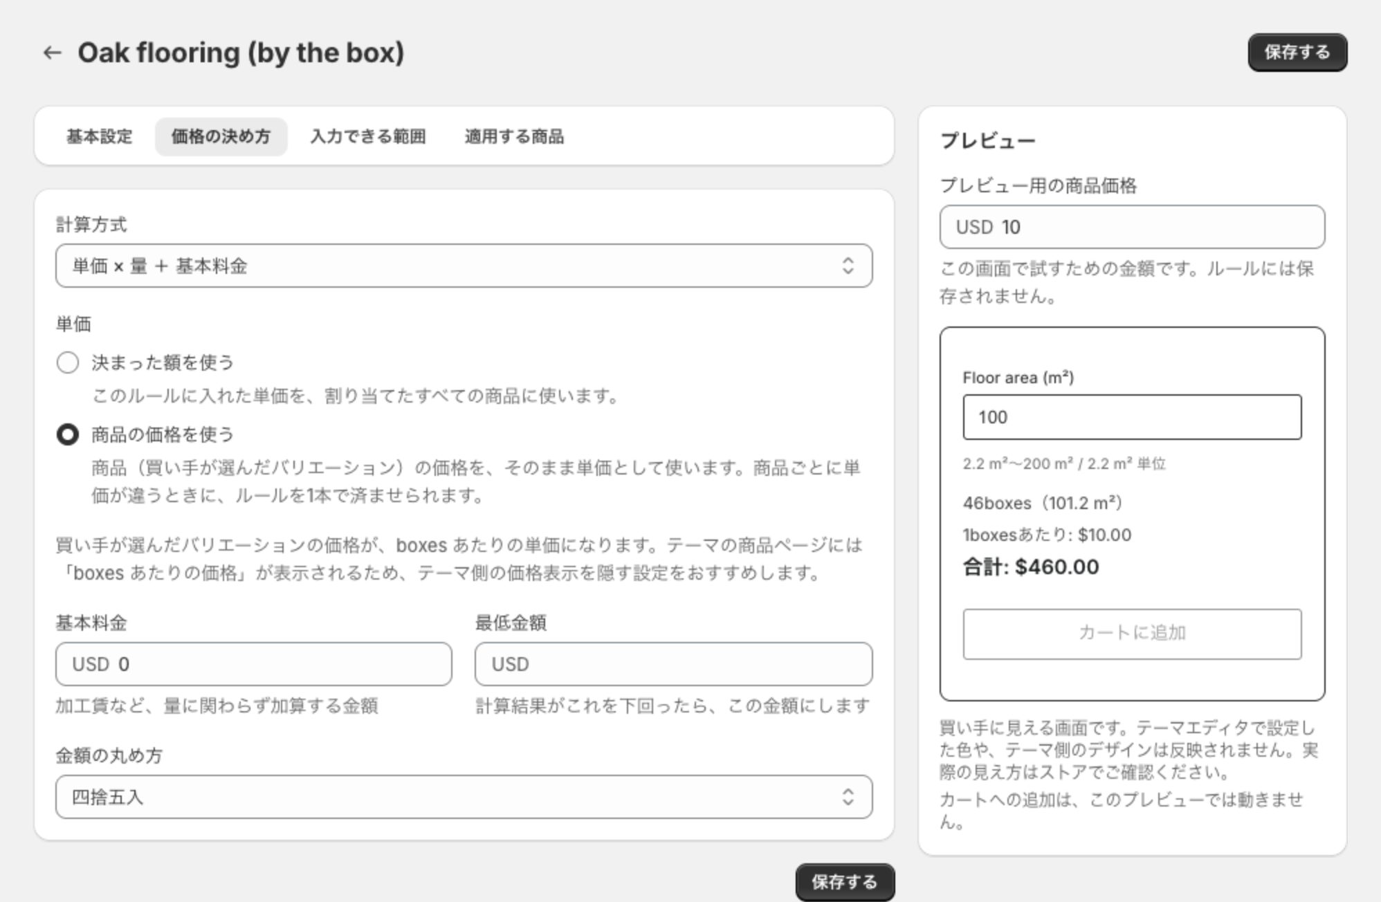Click the 加工賃など help text under 基本料金

(217, 706)
